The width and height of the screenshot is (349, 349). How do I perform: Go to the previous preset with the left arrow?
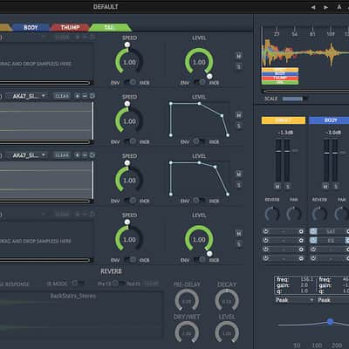[313, 7]
